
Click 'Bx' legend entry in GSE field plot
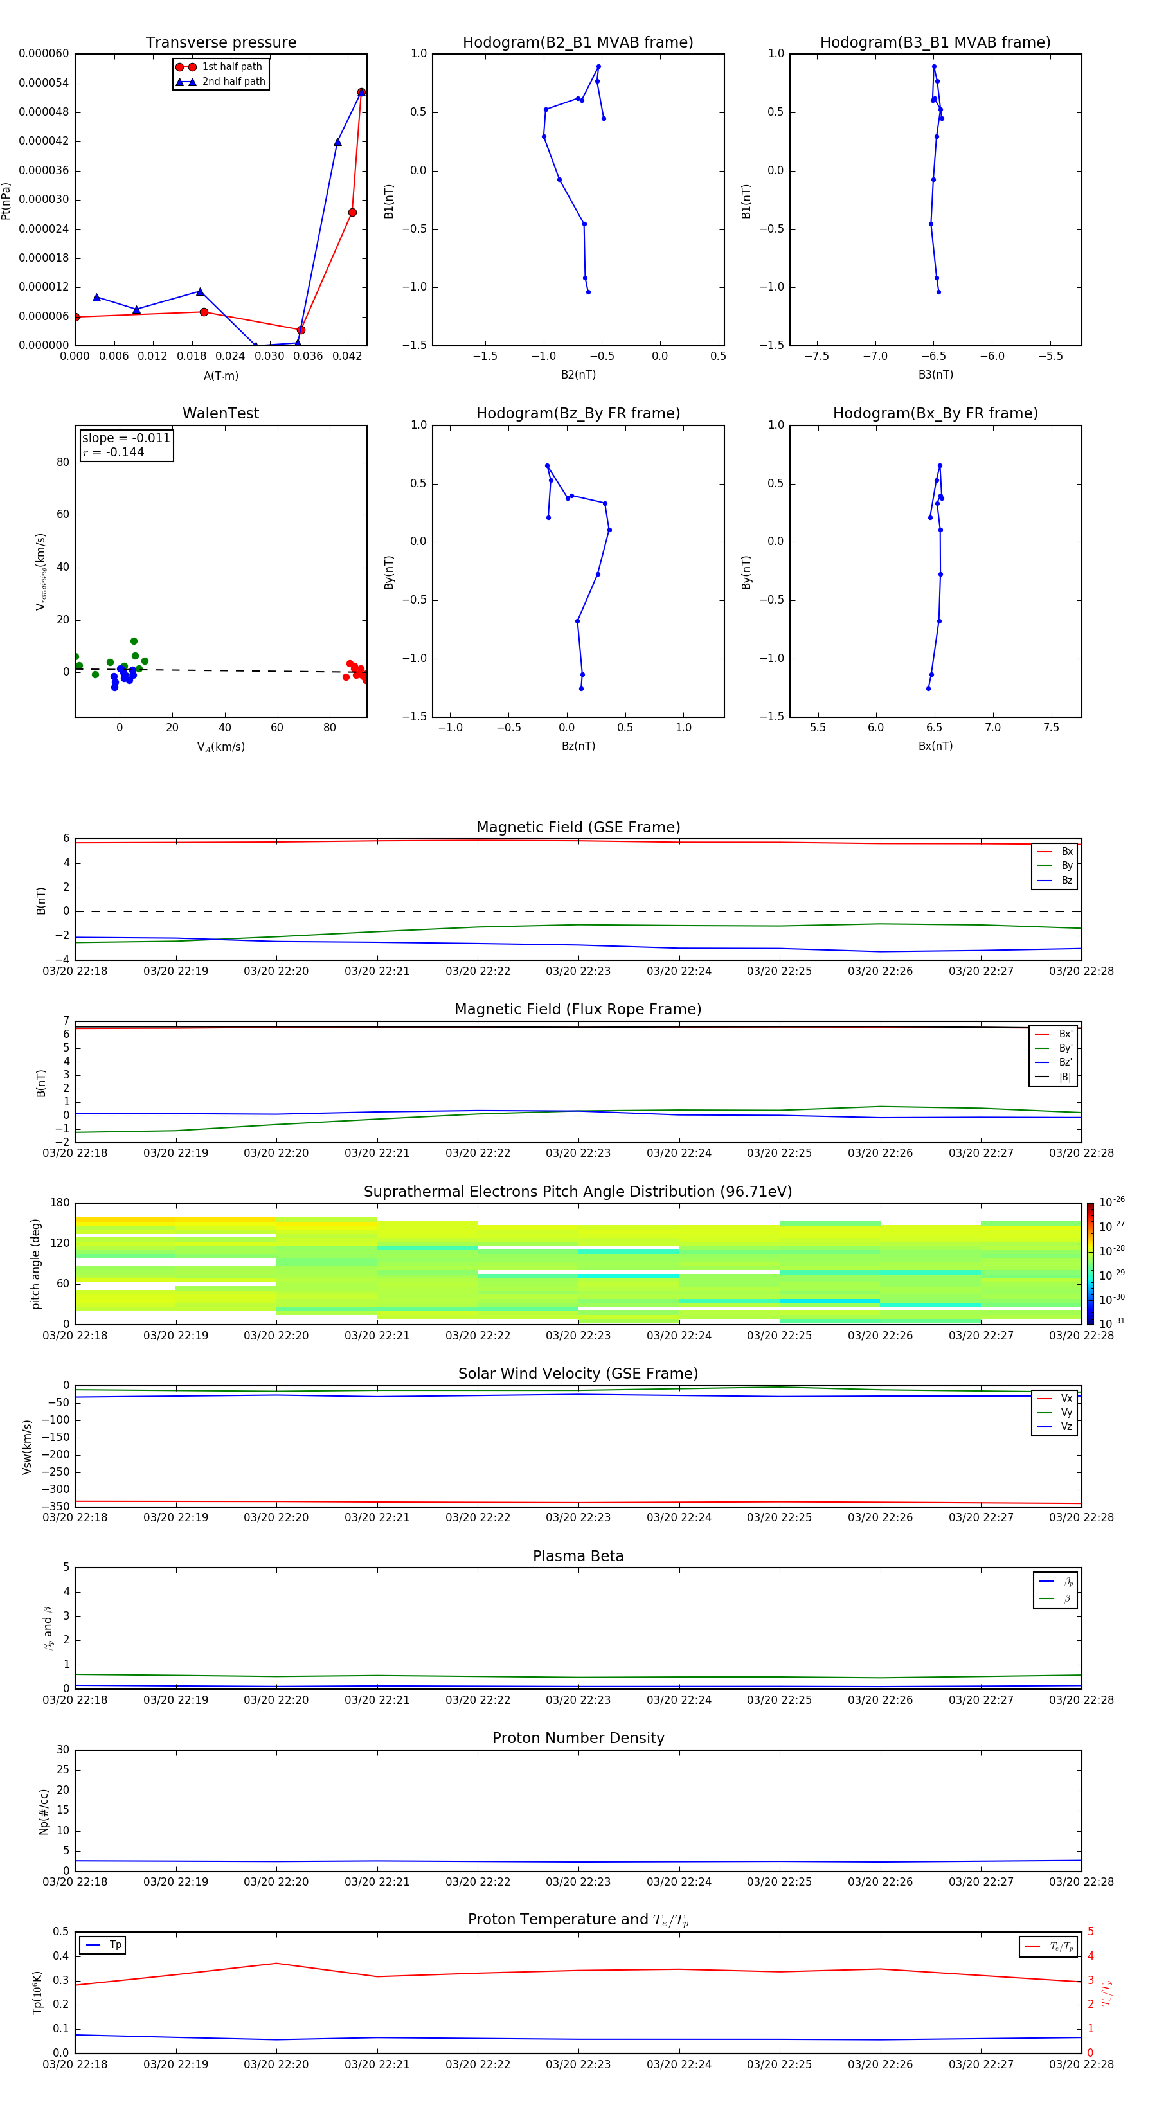[x=1055, y=852]
